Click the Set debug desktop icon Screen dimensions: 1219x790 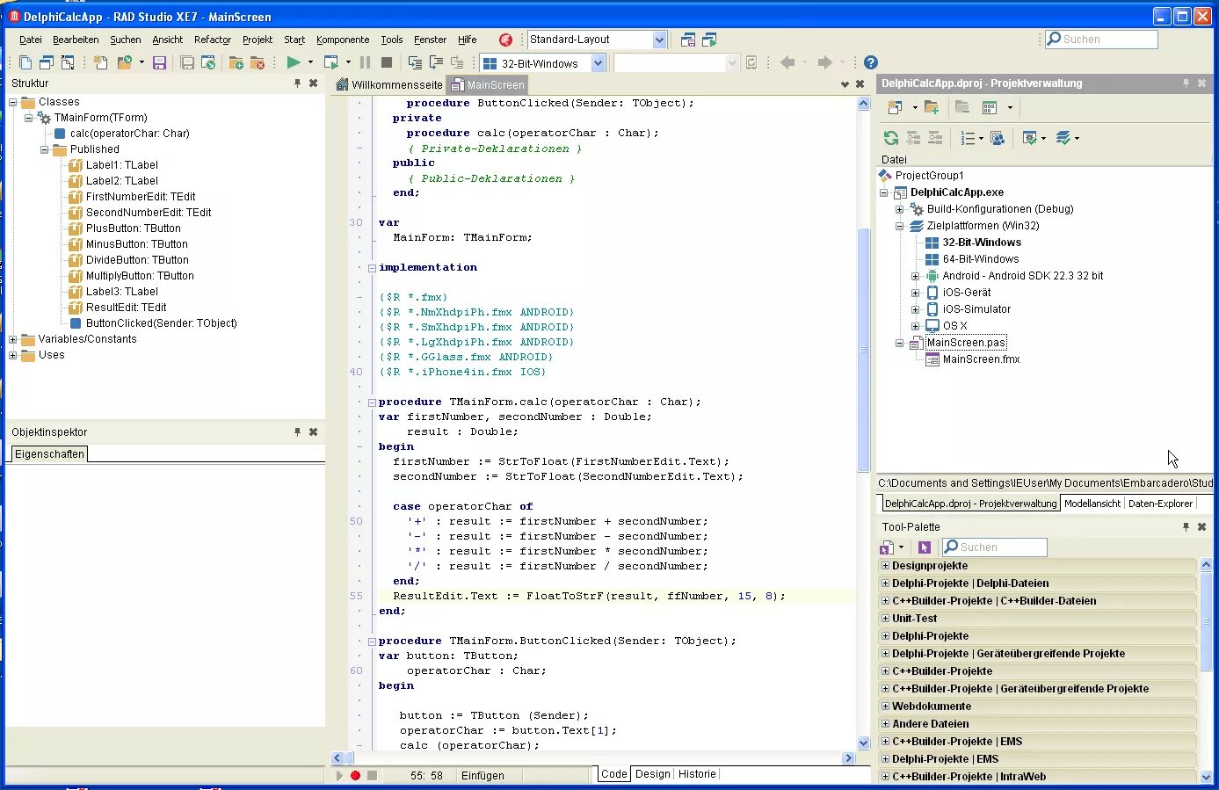(709, 40)
